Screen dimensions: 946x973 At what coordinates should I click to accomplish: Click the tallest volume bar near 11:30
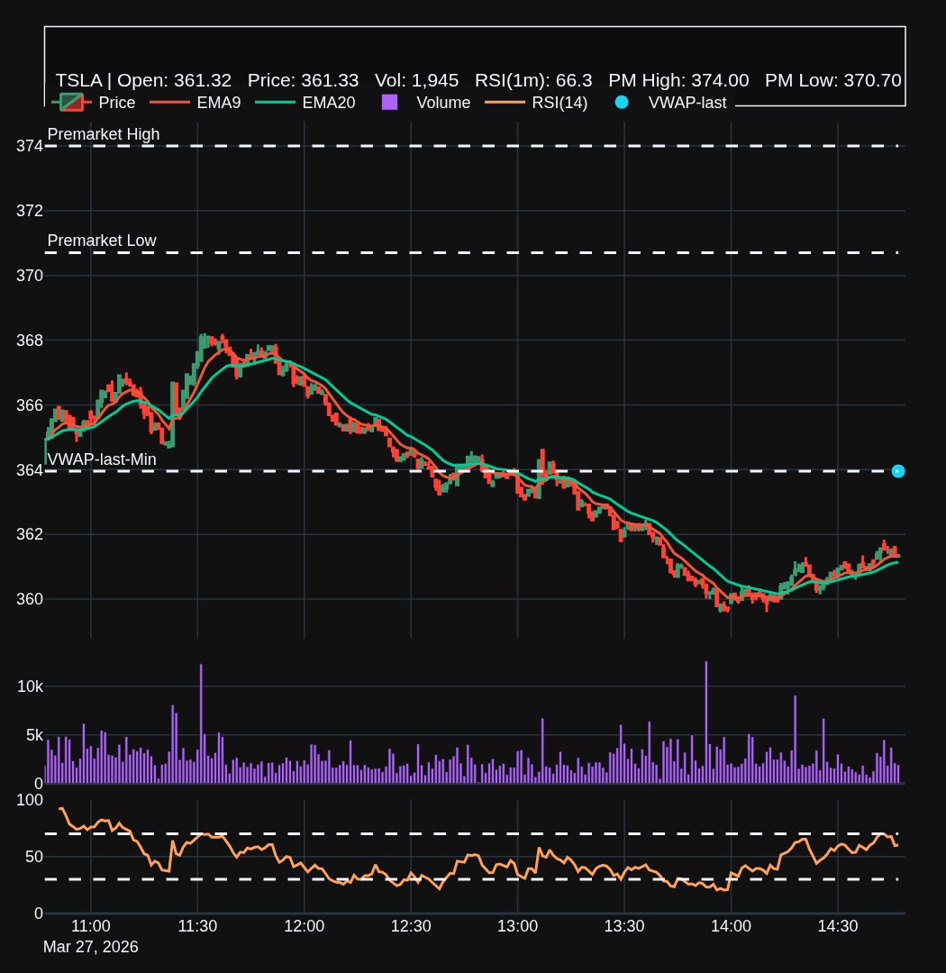[201, 723]
